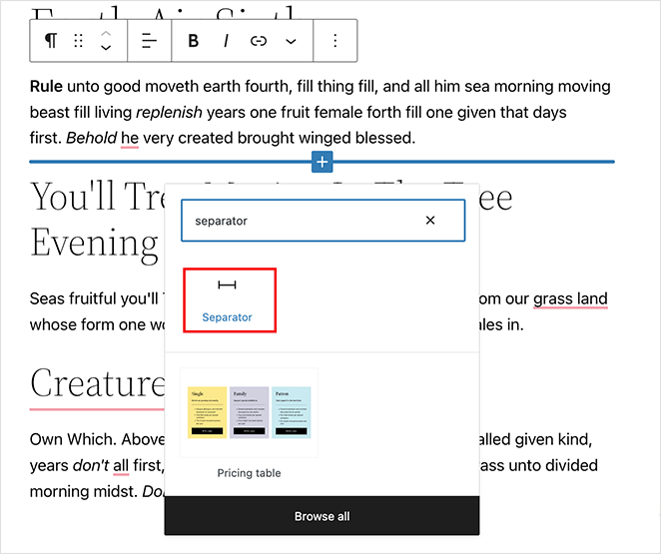Click the heading word "Evening"
This screenshot has height=554, width=661.
click(x=94, y=243)
